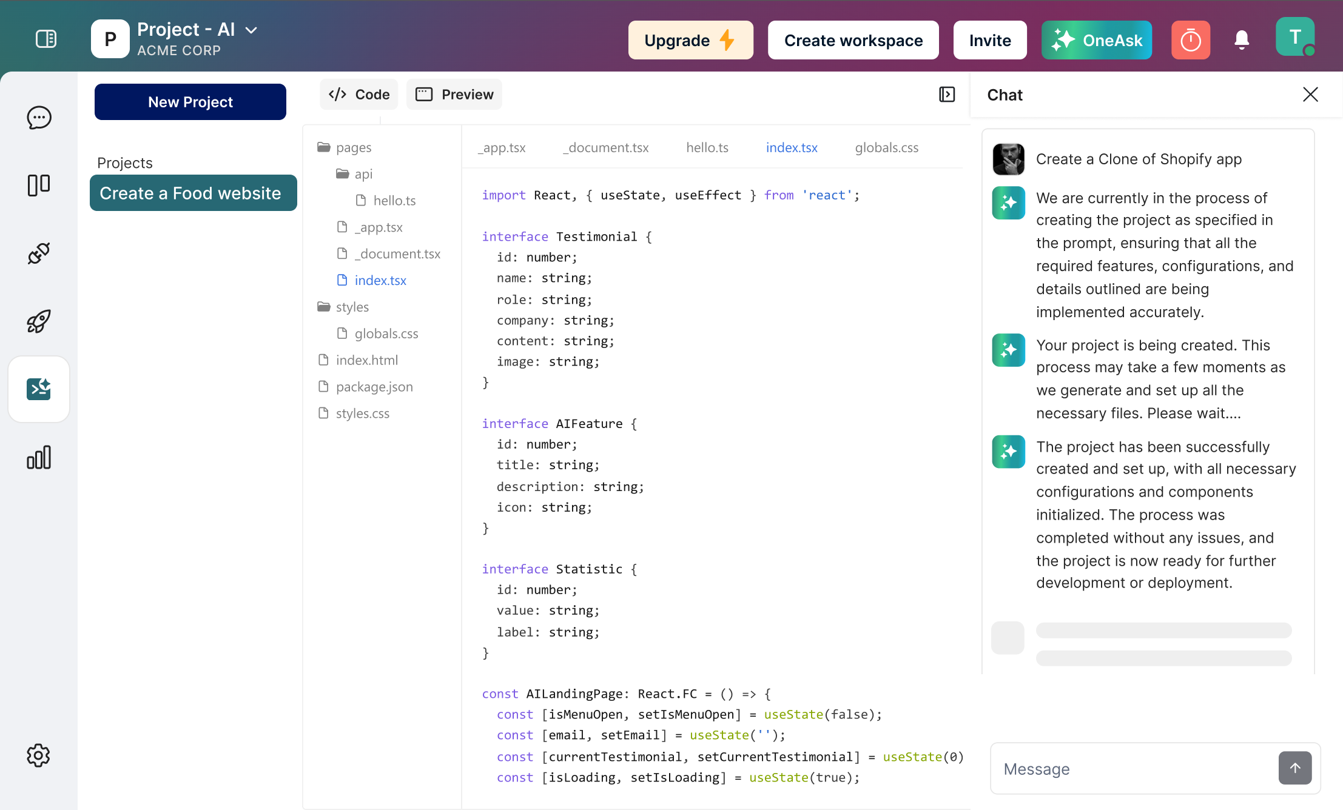Click the red timer icon
This screenshot has height=810, width=1343.
point(1191,40)
